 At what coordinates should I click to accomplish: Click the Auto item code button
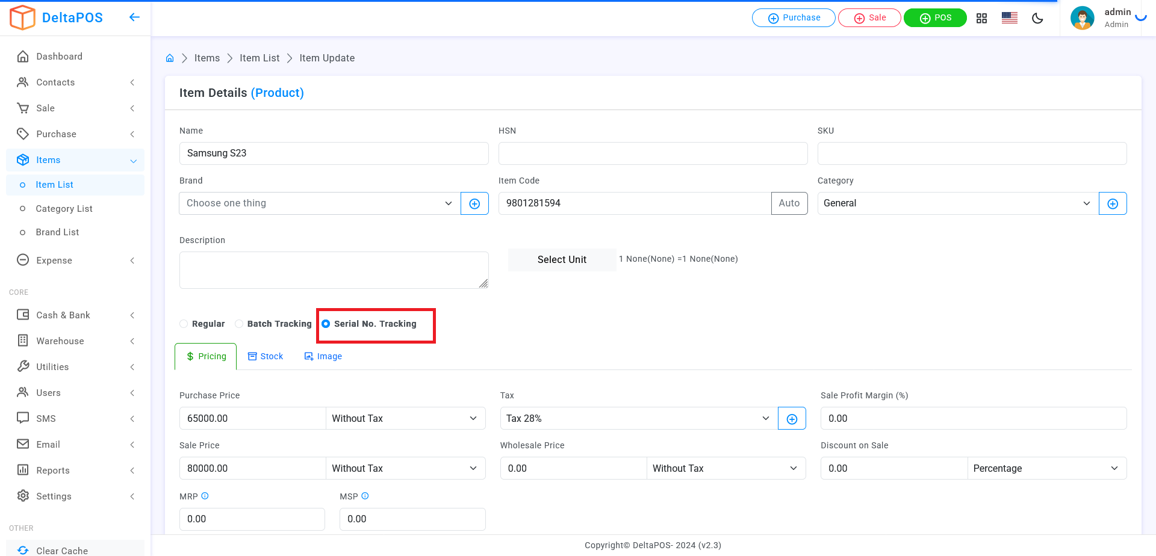[x=789, y=203]
